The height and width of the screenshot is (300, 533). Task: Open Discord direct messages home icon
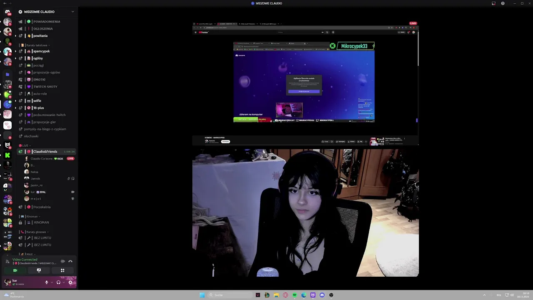[x=7, y=12]
